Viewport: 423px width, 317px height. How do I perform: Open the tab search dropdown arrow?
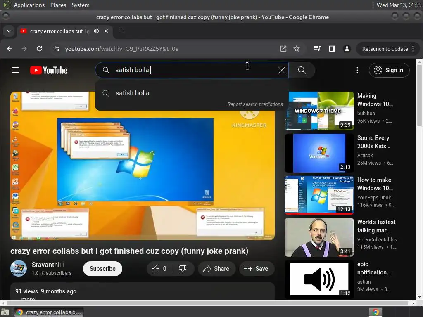[9, 31]
